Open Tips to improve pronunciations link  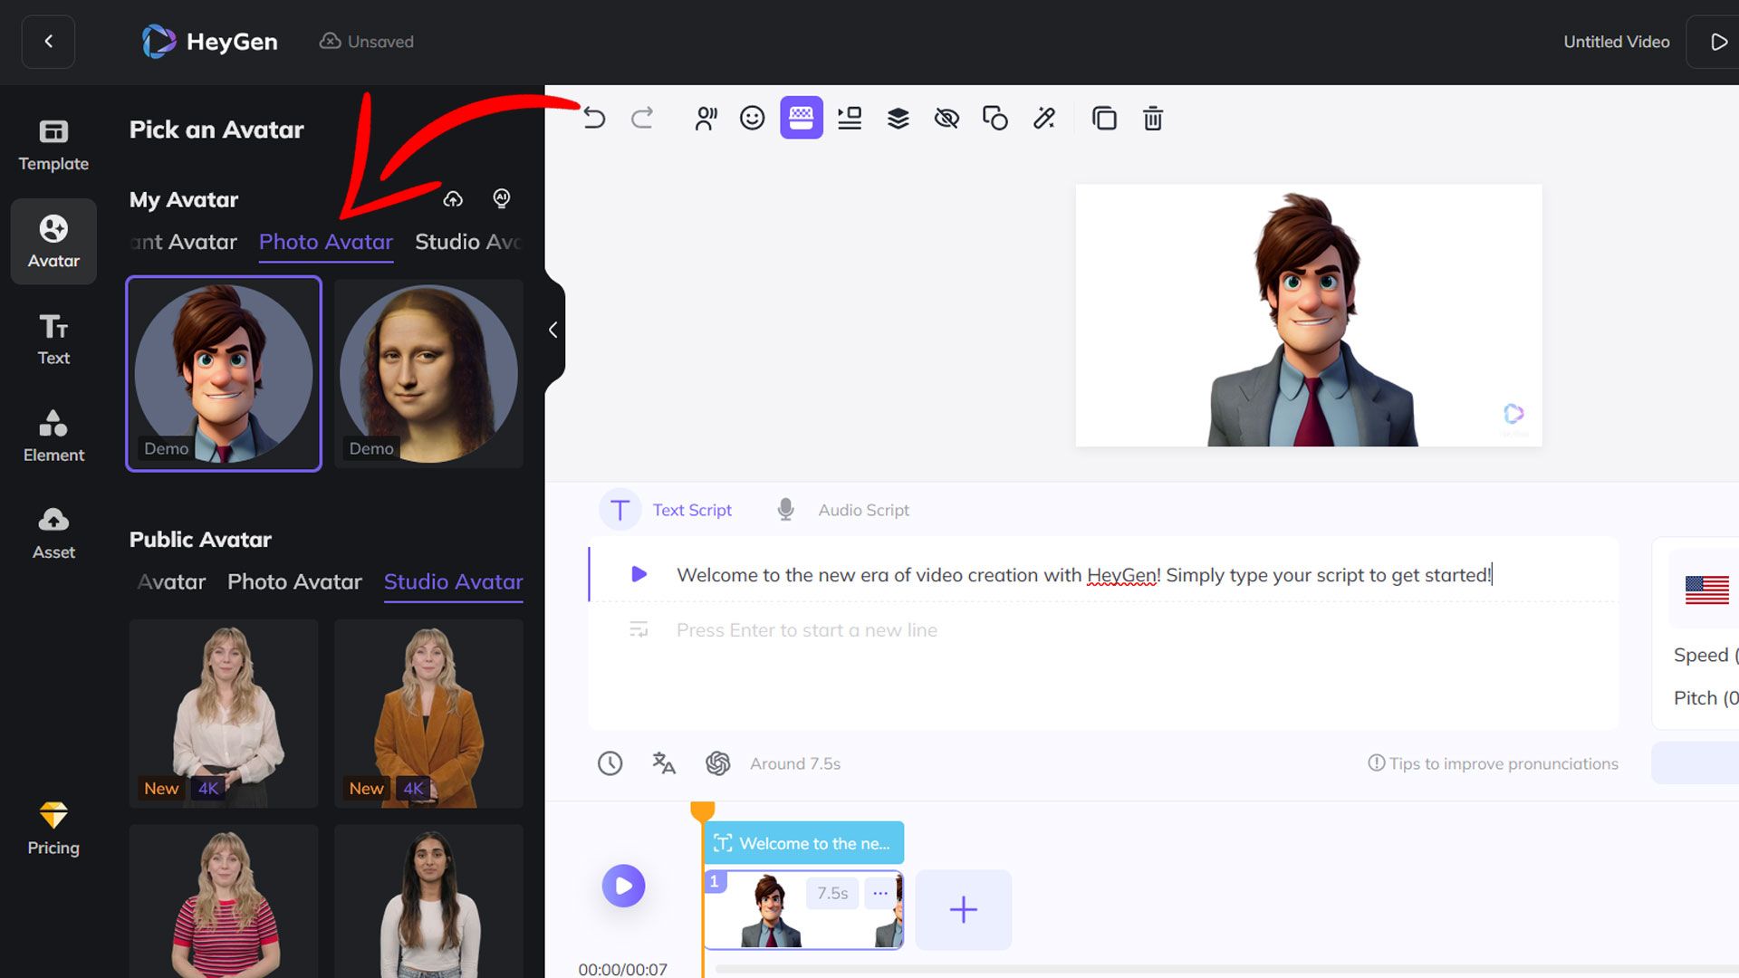click(1493, 763)
